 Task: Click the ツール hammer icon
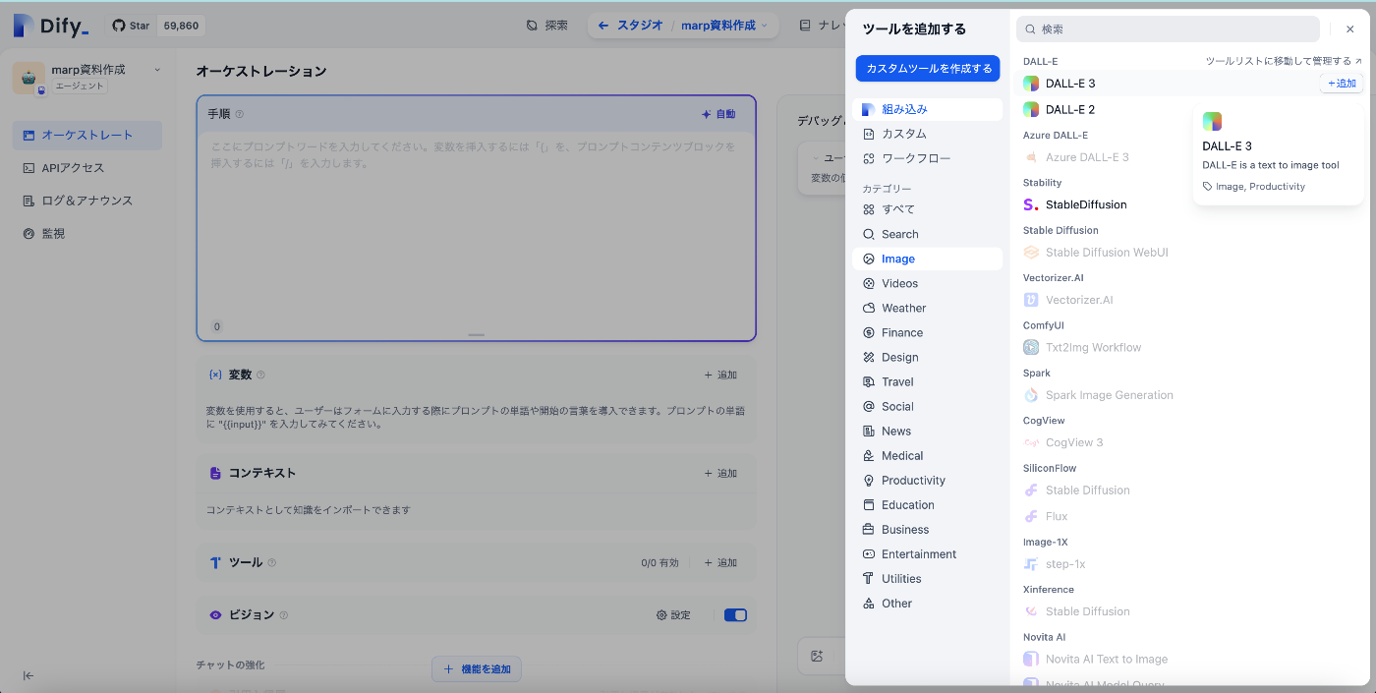[x=215, y=563]
